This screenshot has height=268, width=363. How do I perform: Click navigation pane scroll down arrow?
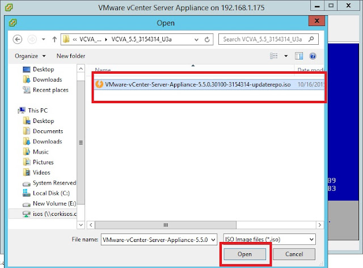tap(81, 224)
